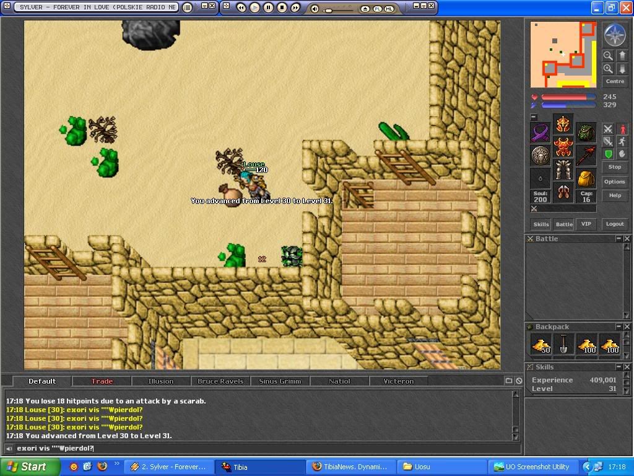
Task: Zoom in the minimap
Action: (x=608, y=69)
